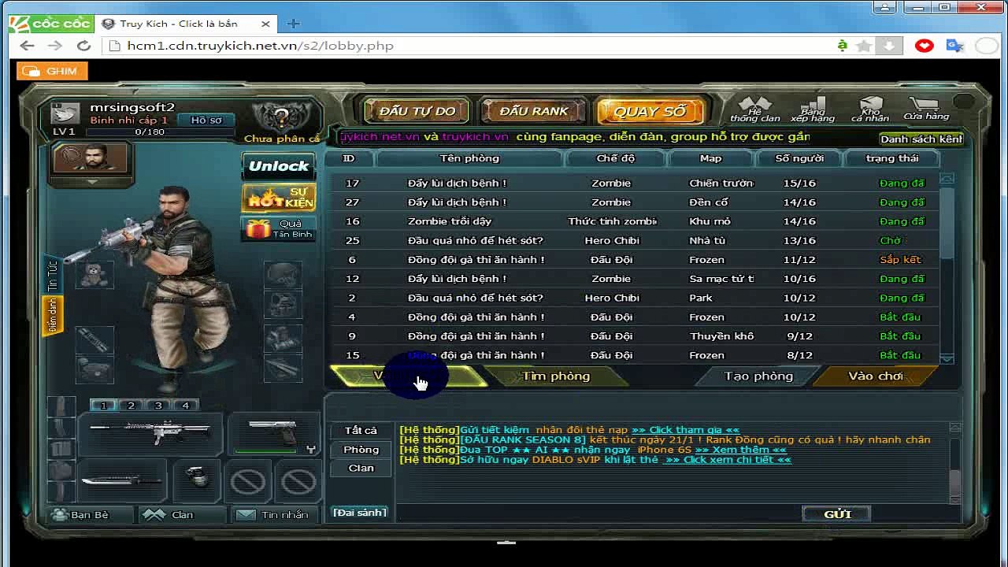Switch to loadout set 1
Screen dimensions: 1008x567
[103, 406]
